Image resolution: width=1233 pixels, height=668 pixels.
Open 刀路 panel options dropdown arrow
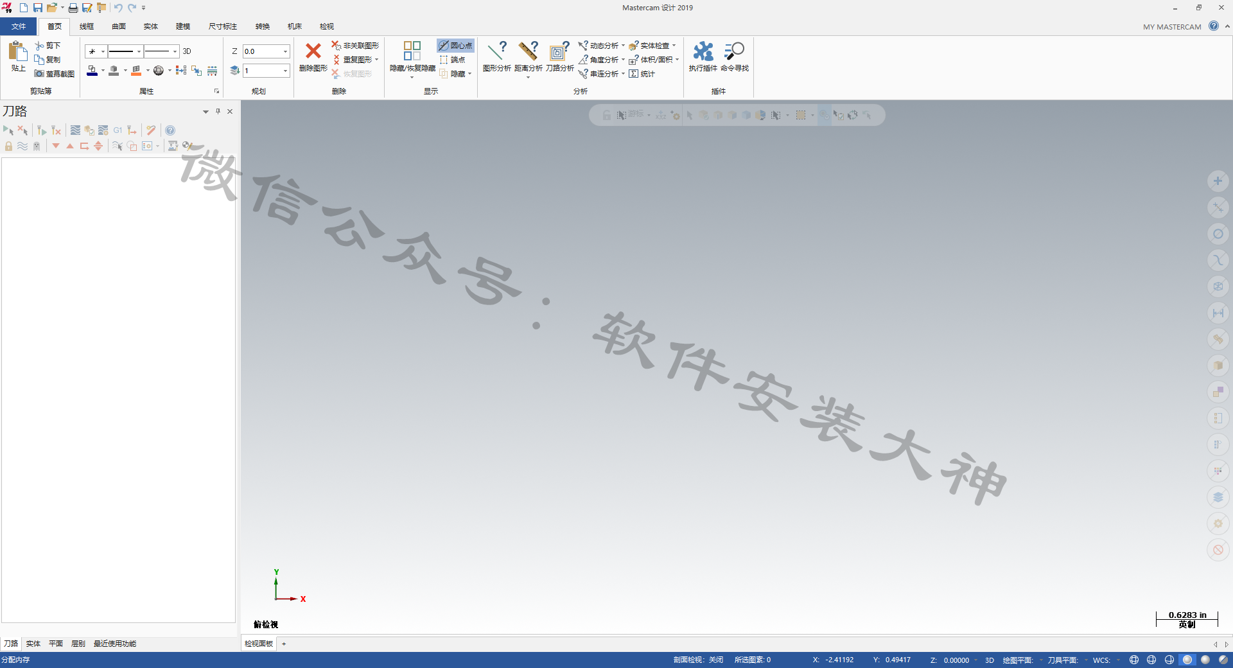(205, 111)
